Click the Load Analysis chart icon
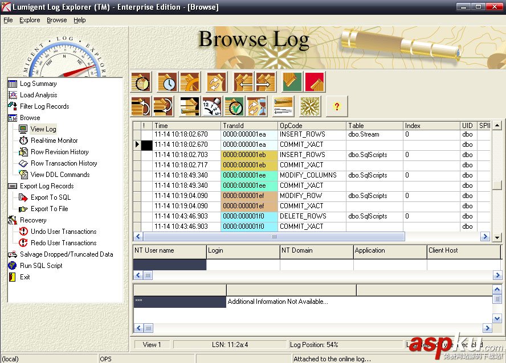Image resolution: width=506 pixels, height=363 pixels. 13,95
